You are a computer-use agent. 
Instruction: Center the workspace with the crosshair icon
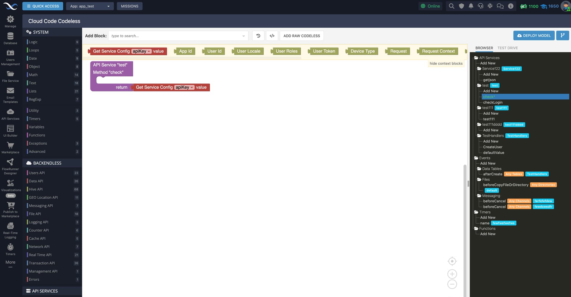tap(452, 261)
